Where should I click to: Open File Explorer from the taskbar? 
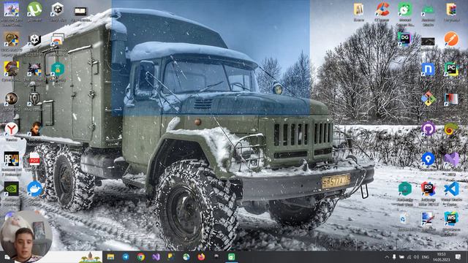click(110, 256)
